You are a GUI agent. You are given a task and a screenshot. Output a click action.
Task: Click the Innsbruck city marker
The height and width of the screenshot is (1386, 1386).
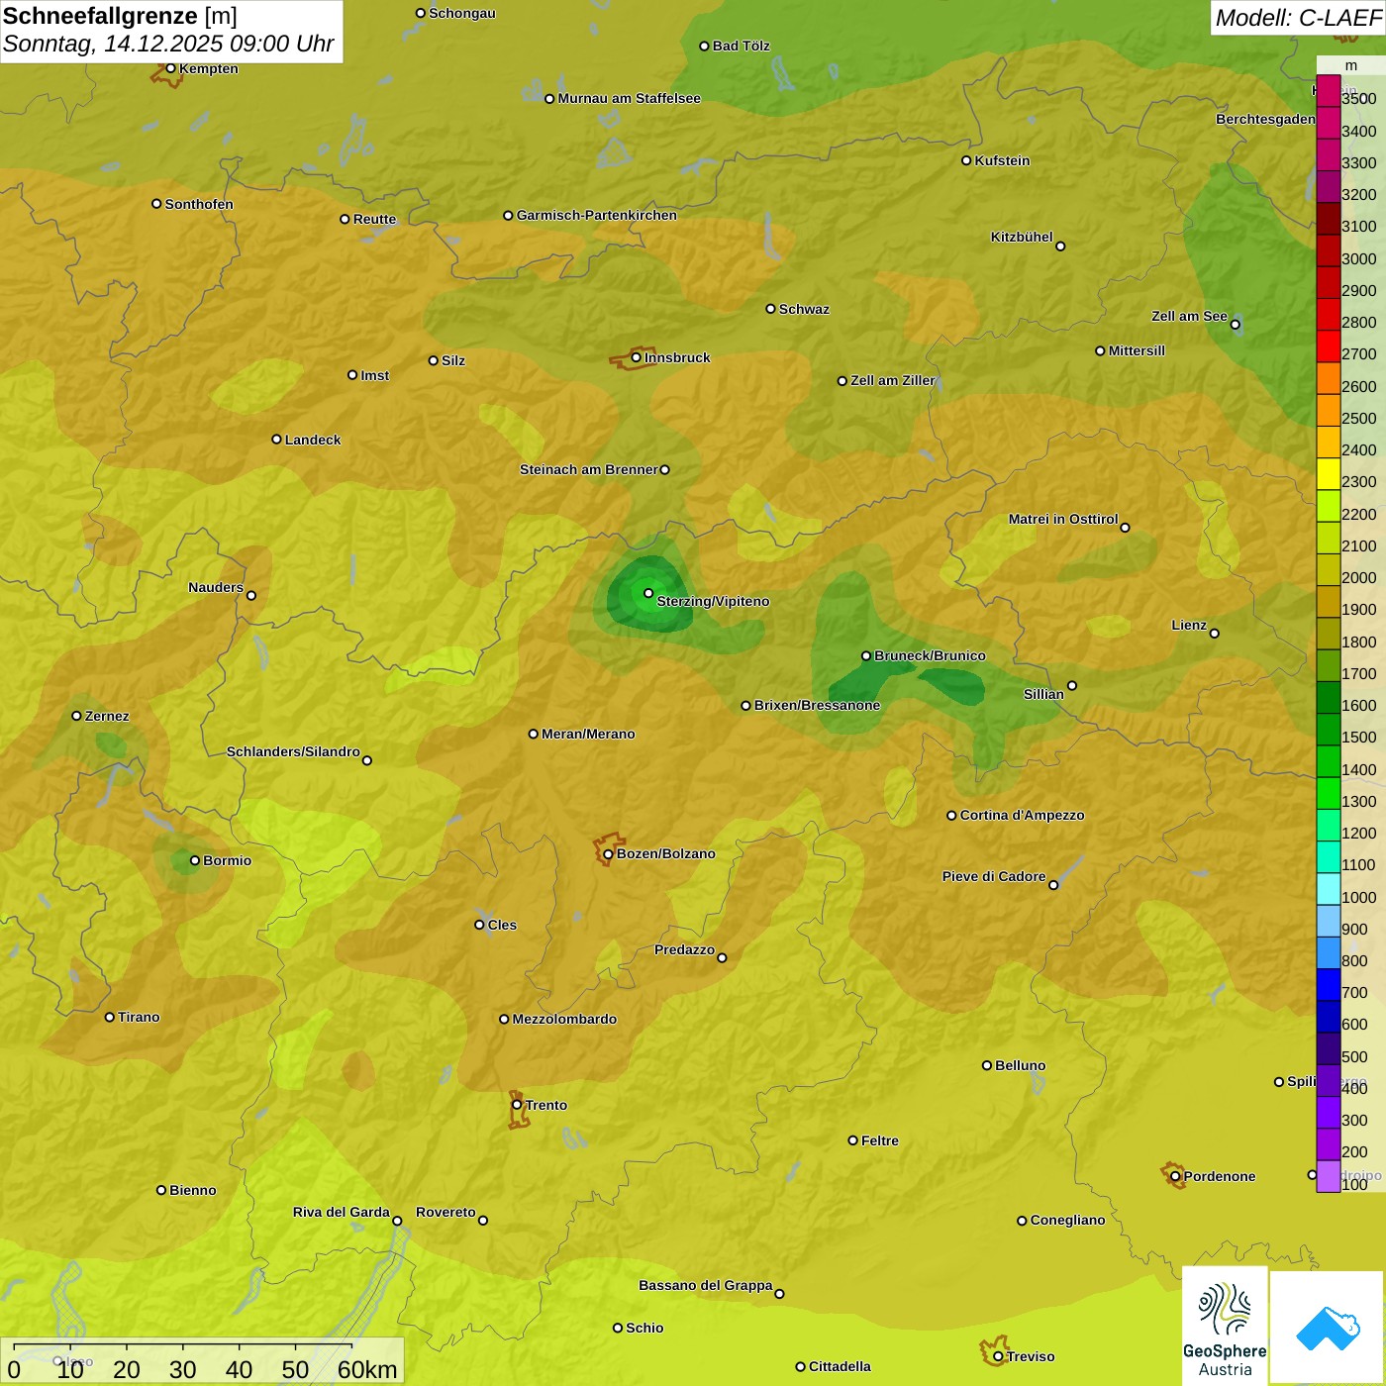[637, 357]
